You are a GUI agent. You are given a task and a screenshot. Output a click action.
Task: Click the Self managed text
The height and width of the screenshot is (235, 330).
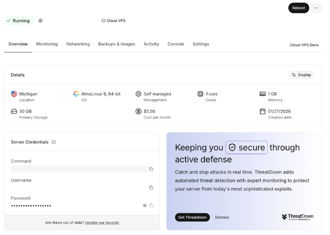pos(157,94)
